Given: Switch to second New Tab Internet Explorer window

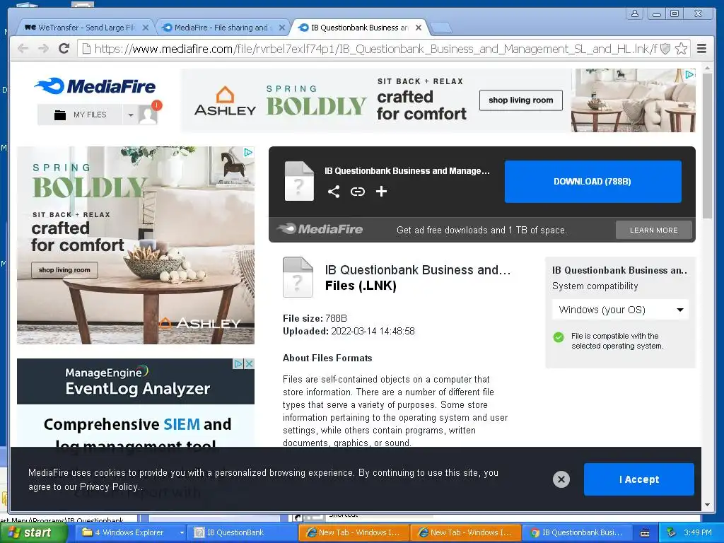Looking at the screenshot, I should click(x=465, y=532).
